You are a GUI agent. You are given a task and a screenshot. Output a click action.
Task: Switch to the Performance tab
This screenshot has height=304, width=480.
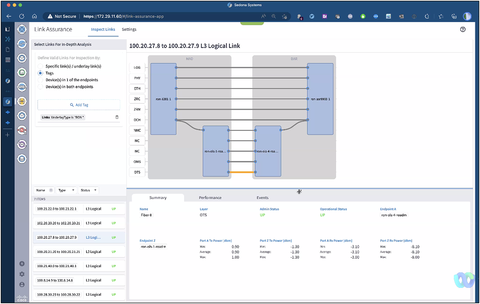click(210, 198)
